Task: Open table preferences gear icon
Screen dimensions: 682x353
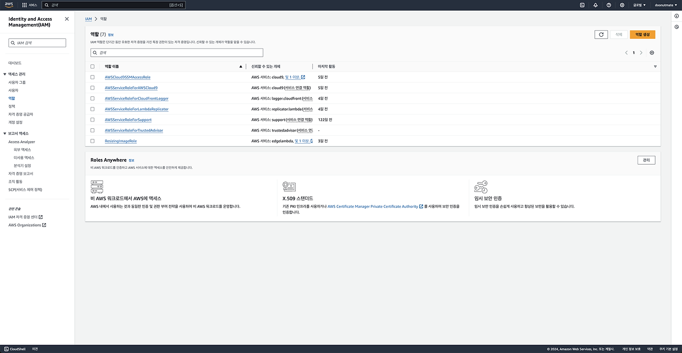Action: coord(652,53)
